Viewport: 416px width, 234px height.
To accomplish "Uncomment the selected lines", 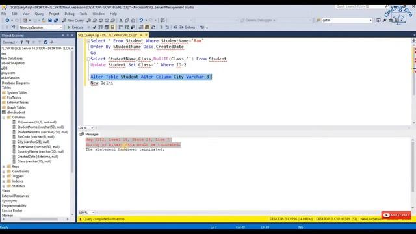I will pyautogui.click(x=167, y=27).
